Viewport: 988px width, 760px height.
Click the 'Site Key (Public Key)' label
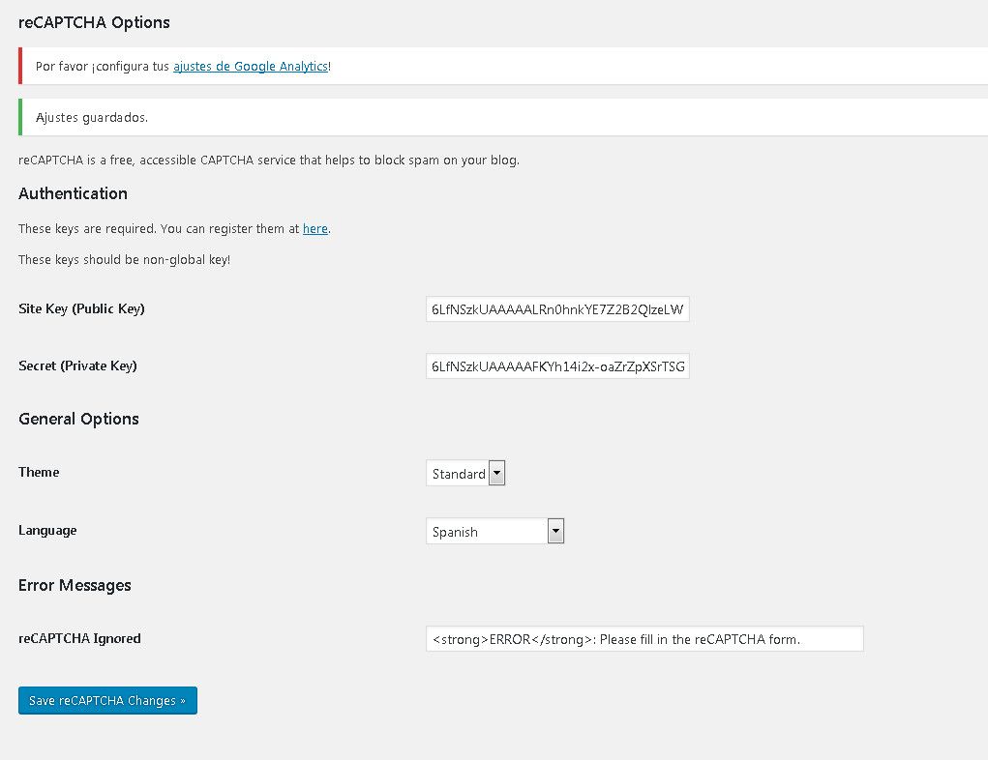tap(81, 308)
